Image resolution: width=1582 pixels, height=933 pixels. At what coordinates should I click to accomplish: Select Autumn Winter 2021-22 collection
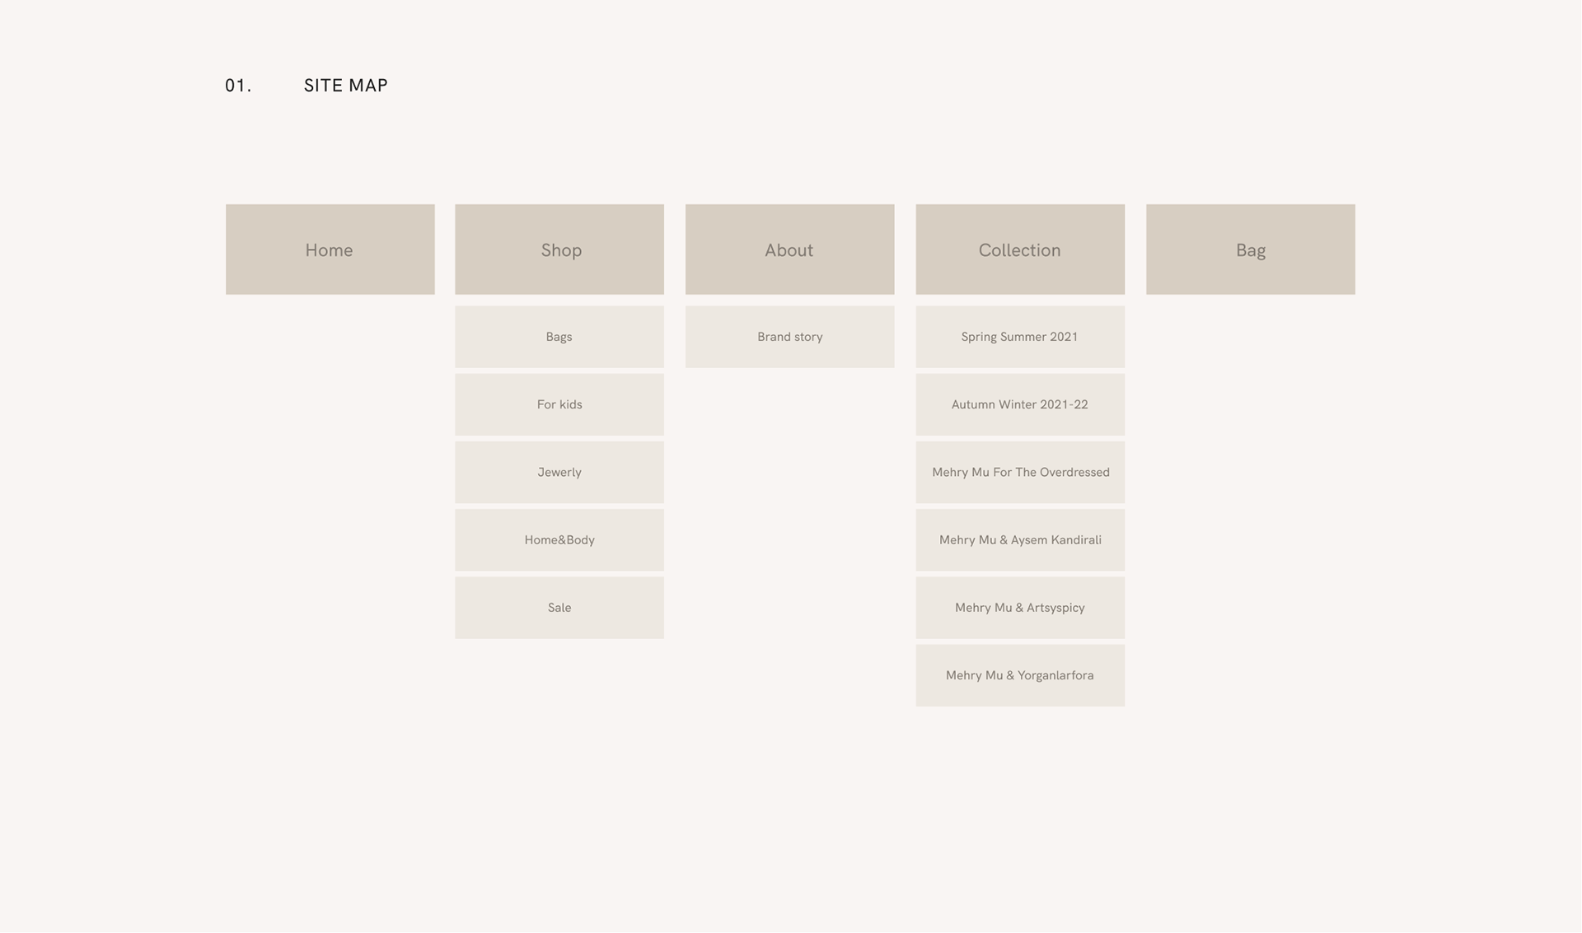click(1019, 404)
